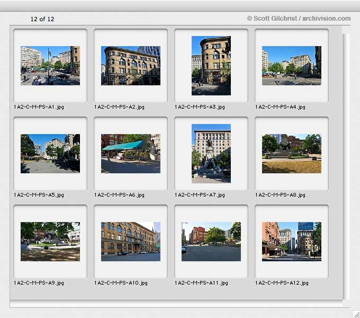Click the filename label 1A2-C-M-PS-A2.jpg

[x=120, y=107]
